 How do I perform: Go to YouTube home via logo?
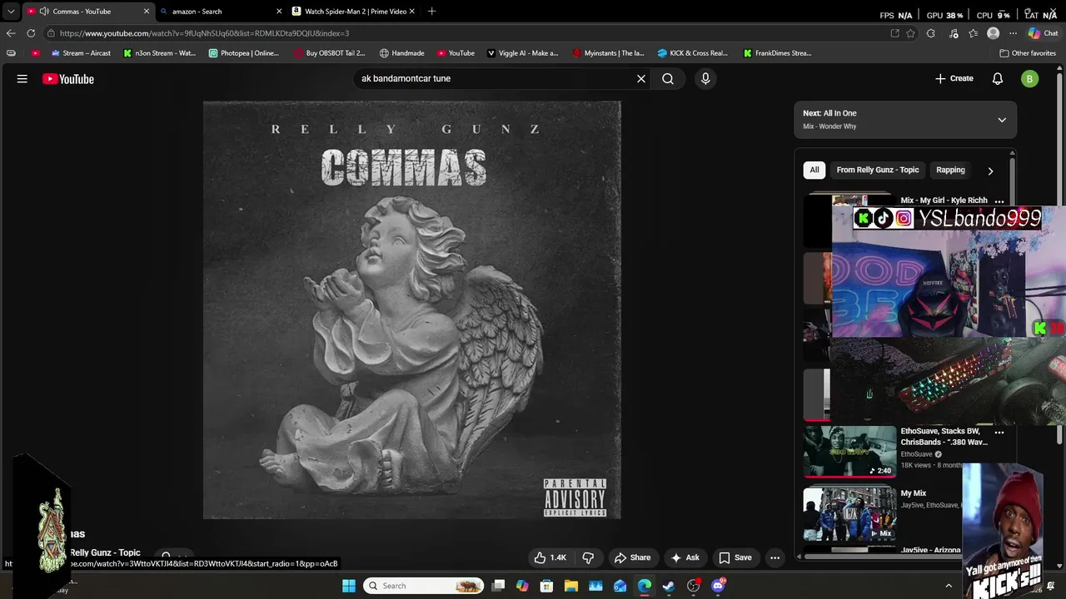(68, 79)
